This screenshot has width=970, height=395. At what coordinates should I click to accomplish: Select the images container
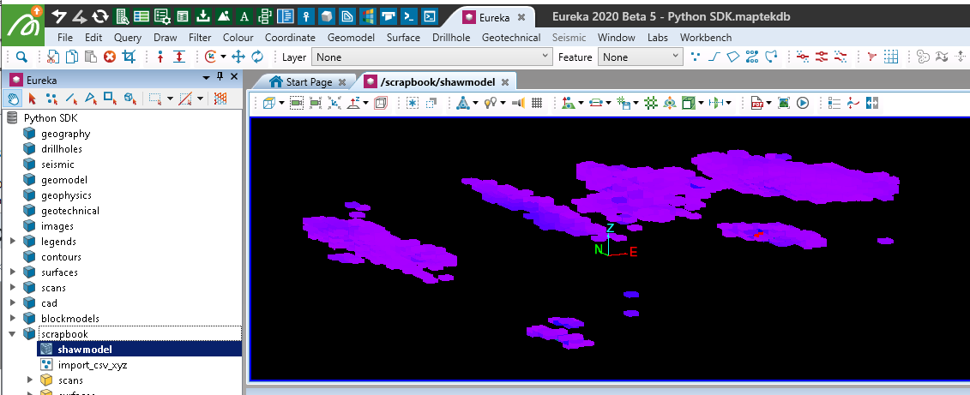57,226
